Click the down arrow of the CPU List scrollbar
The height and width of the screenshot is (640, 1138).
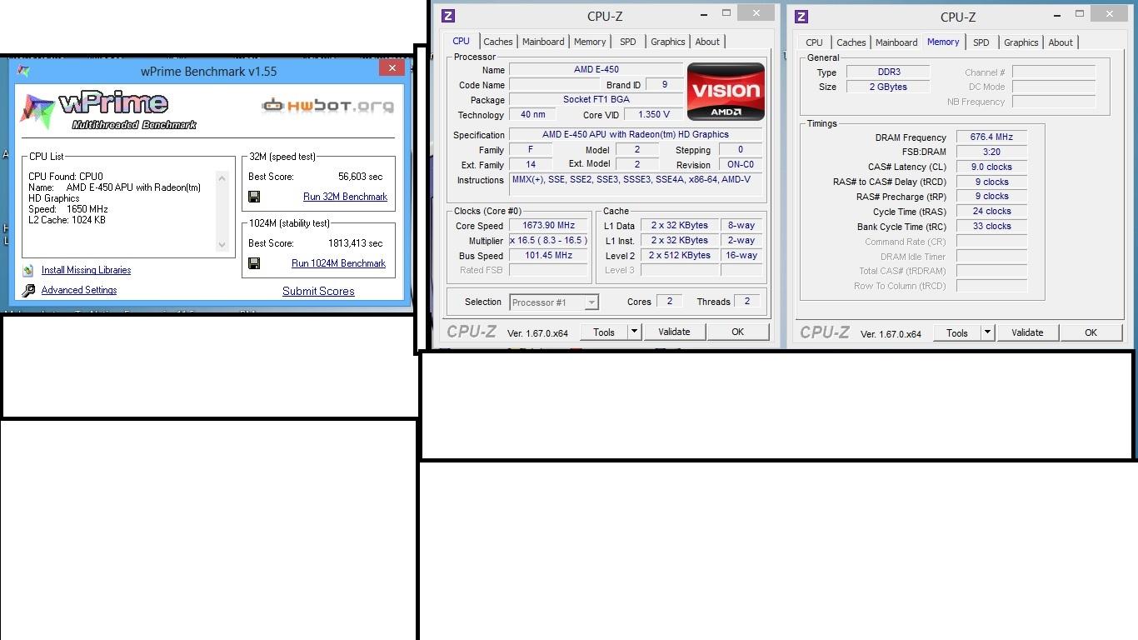click(x=222, y=245)
